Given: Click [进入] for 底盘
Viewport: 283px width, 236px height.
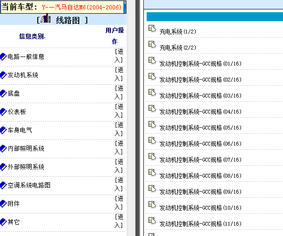Looking at the screenshot, I should click(x=119, y=92).
